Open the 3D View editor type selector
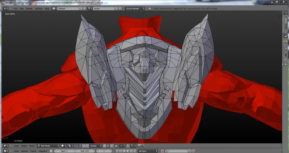 pyautogui.click(x=6, y=146)
